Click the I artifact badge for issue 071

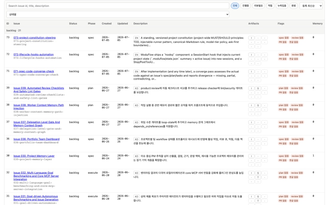pos(251,72)
